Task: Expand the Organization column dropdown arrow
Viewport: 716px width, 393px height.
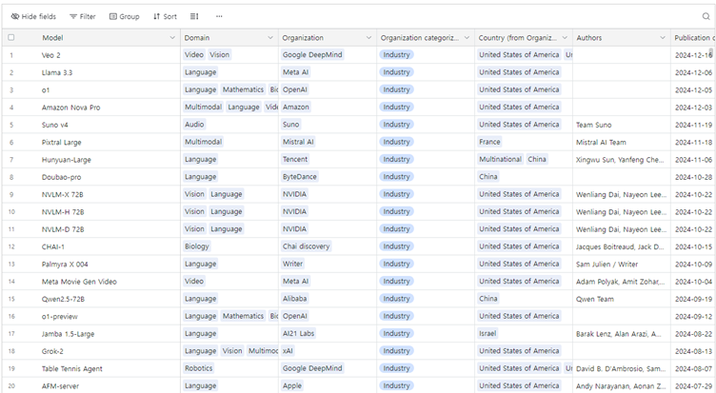Action: 368,38
